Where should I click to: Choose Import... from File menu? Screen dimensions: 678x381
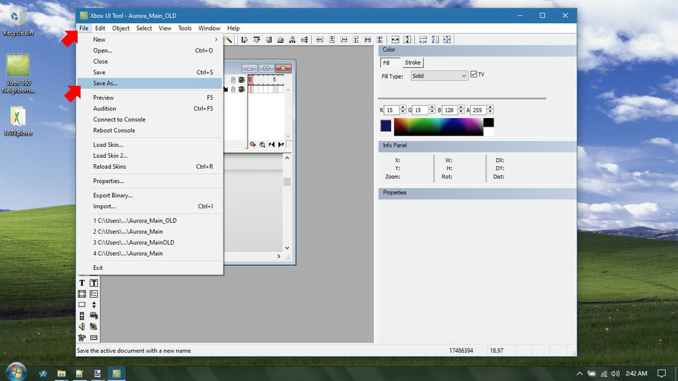click(x=150, y=206)
